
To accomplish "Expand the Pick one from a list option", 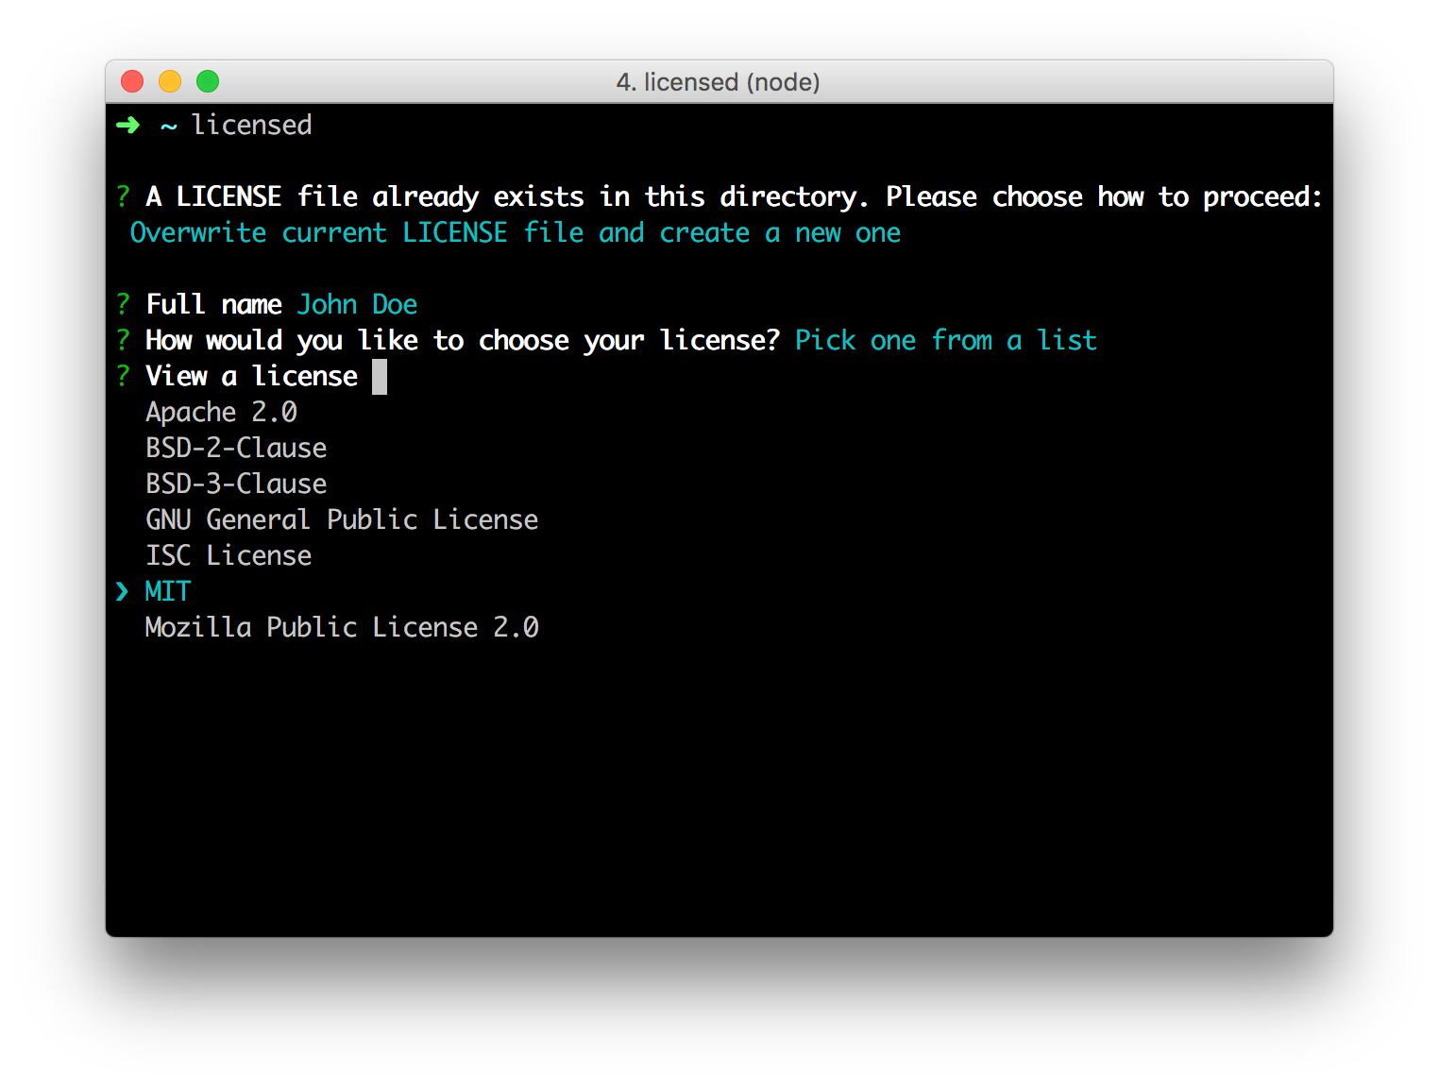I will [945, 340].
